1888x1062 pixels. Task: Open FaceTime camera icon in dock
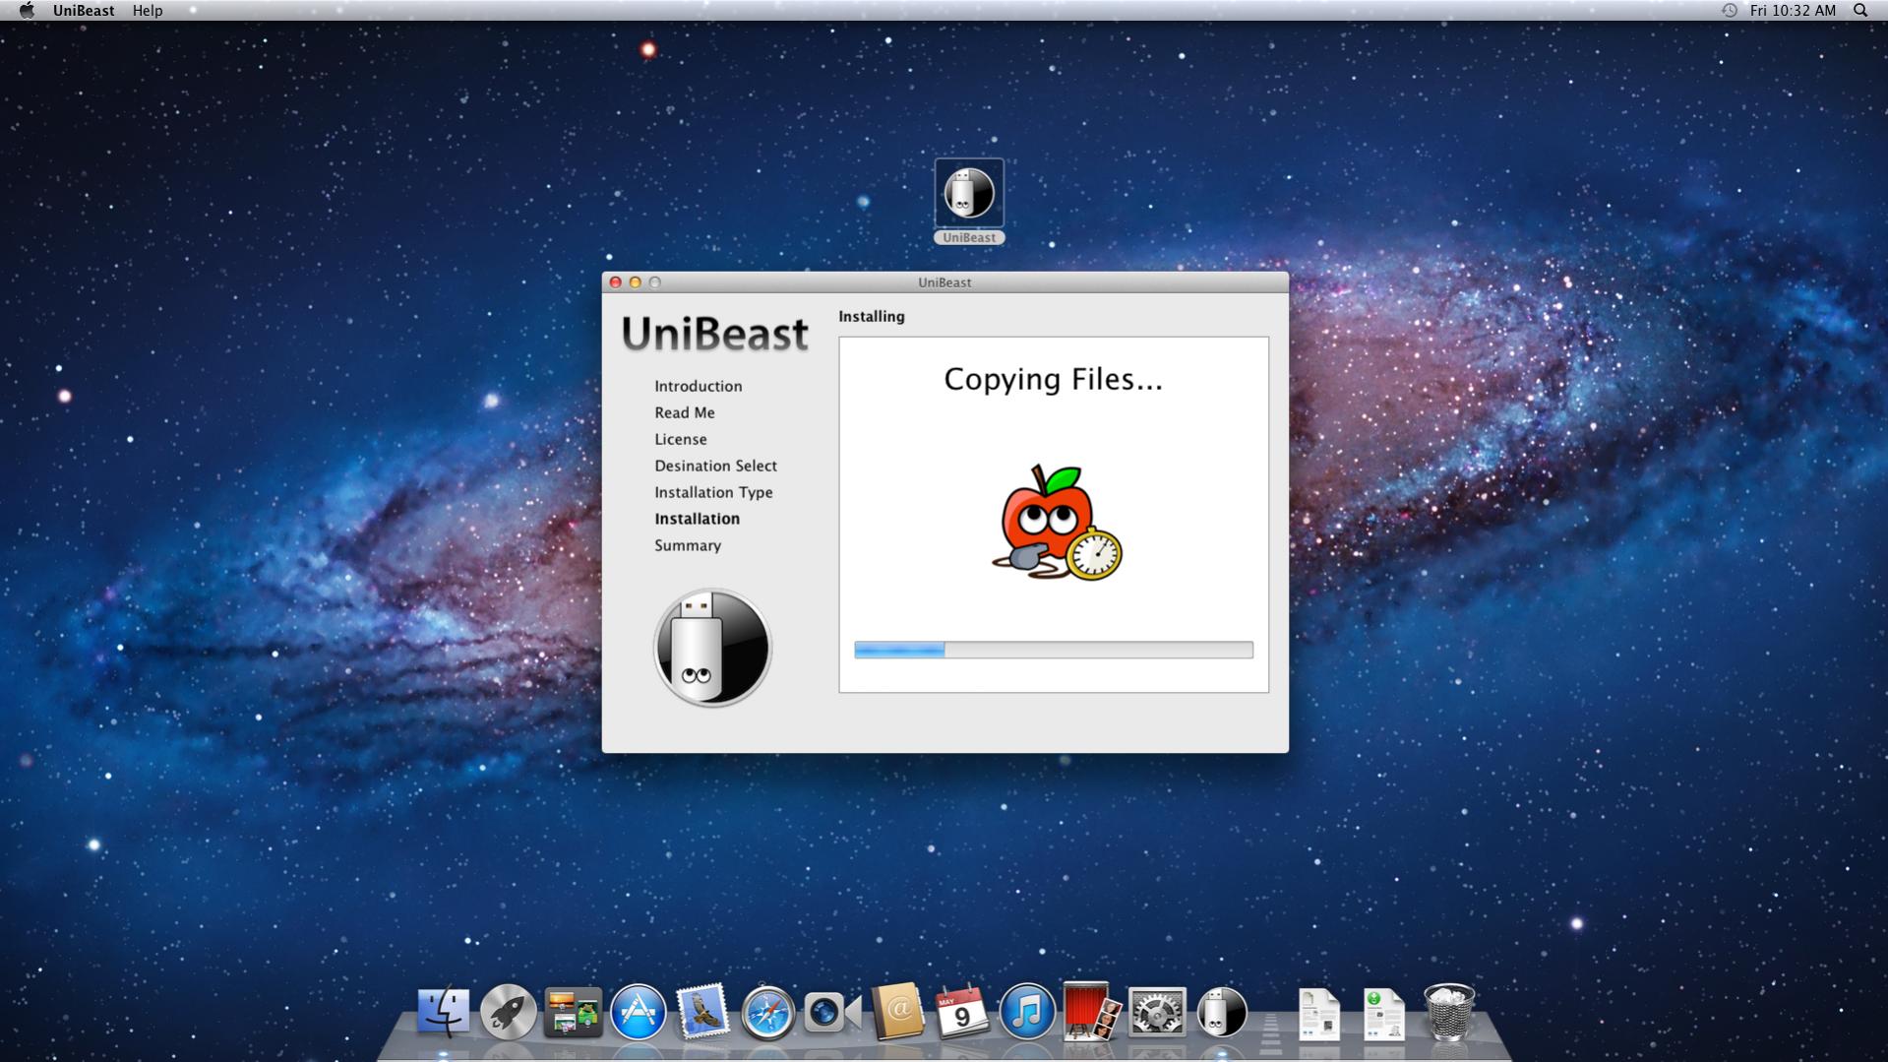[832, 1012]
